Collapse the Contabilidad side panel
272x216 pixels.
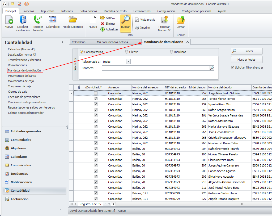(62, 42)
